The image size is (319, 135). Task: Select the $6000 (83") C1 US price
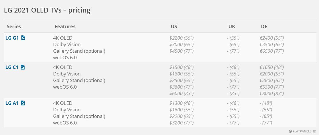coord(182,93)
